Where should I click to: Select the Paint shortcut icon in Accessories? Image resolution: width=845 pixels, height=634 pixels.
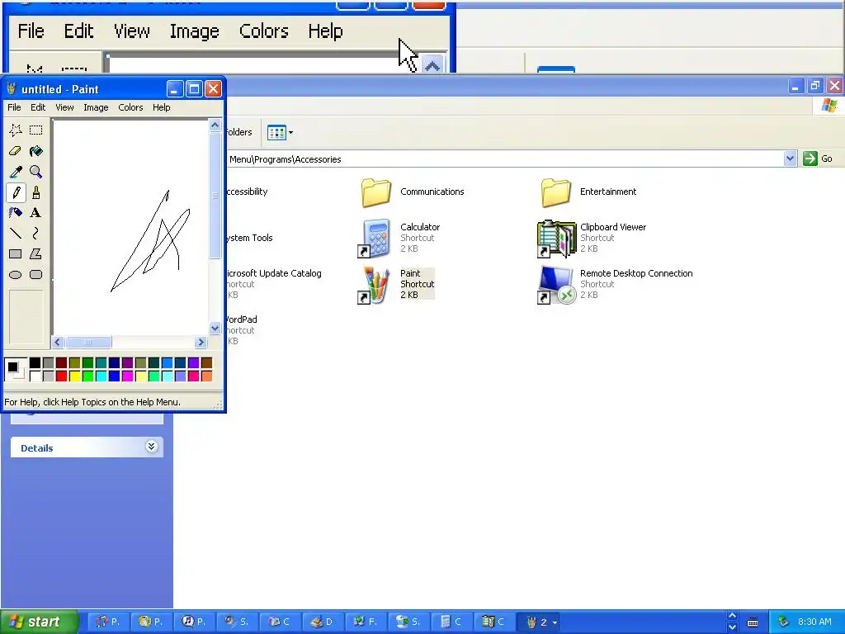[375, 285]
